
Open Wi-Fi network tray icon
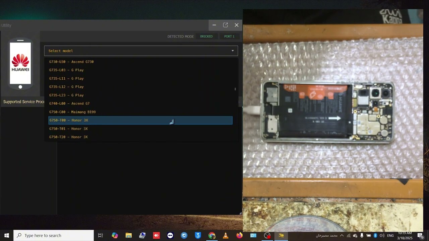pyautogui.click(x=349, y=235)
